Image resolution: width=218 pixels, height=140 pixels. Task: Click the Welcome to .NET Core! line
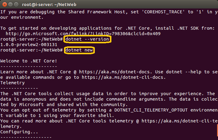[29, 61]
